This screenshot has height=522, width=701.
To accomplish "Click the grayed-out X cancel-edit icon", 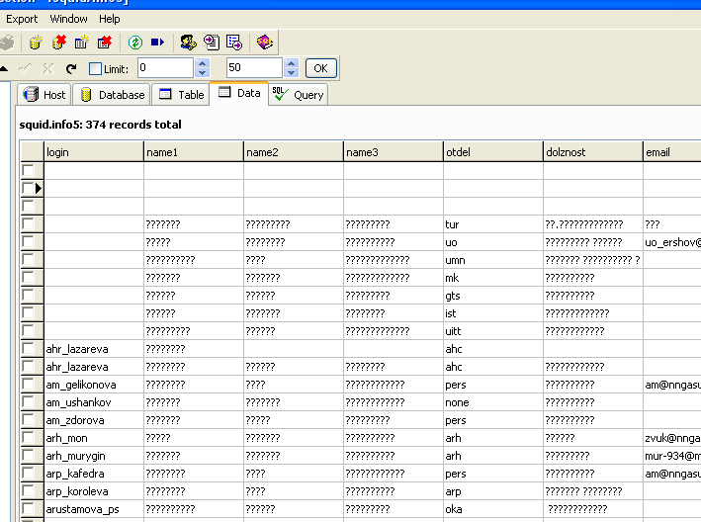I will coord(48,69).
